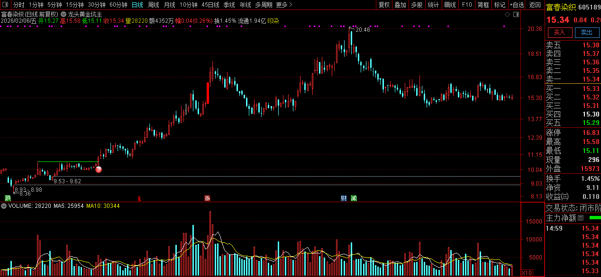Click the green 跌 event marker
This screenshot has height=277, width=601.
tap(8, 197)
